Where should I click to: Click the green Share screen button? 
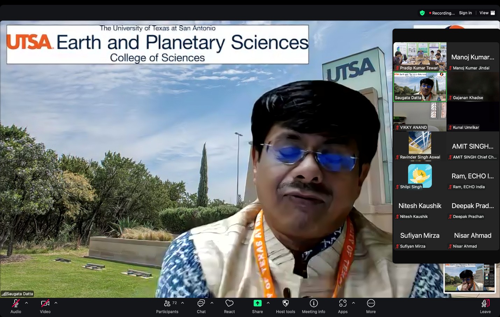(x=257, y=306)
